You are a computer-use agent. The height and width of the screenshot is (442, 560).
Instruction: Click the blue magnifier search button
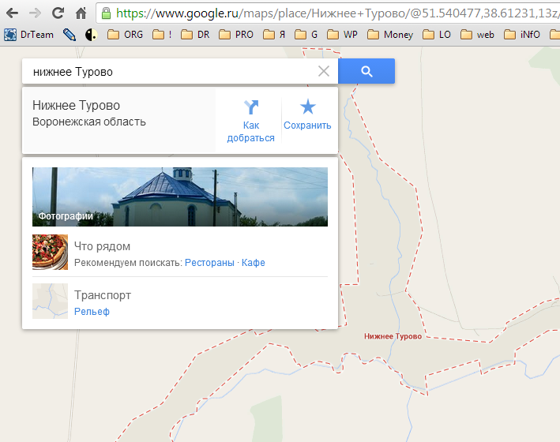pos(366,71)
